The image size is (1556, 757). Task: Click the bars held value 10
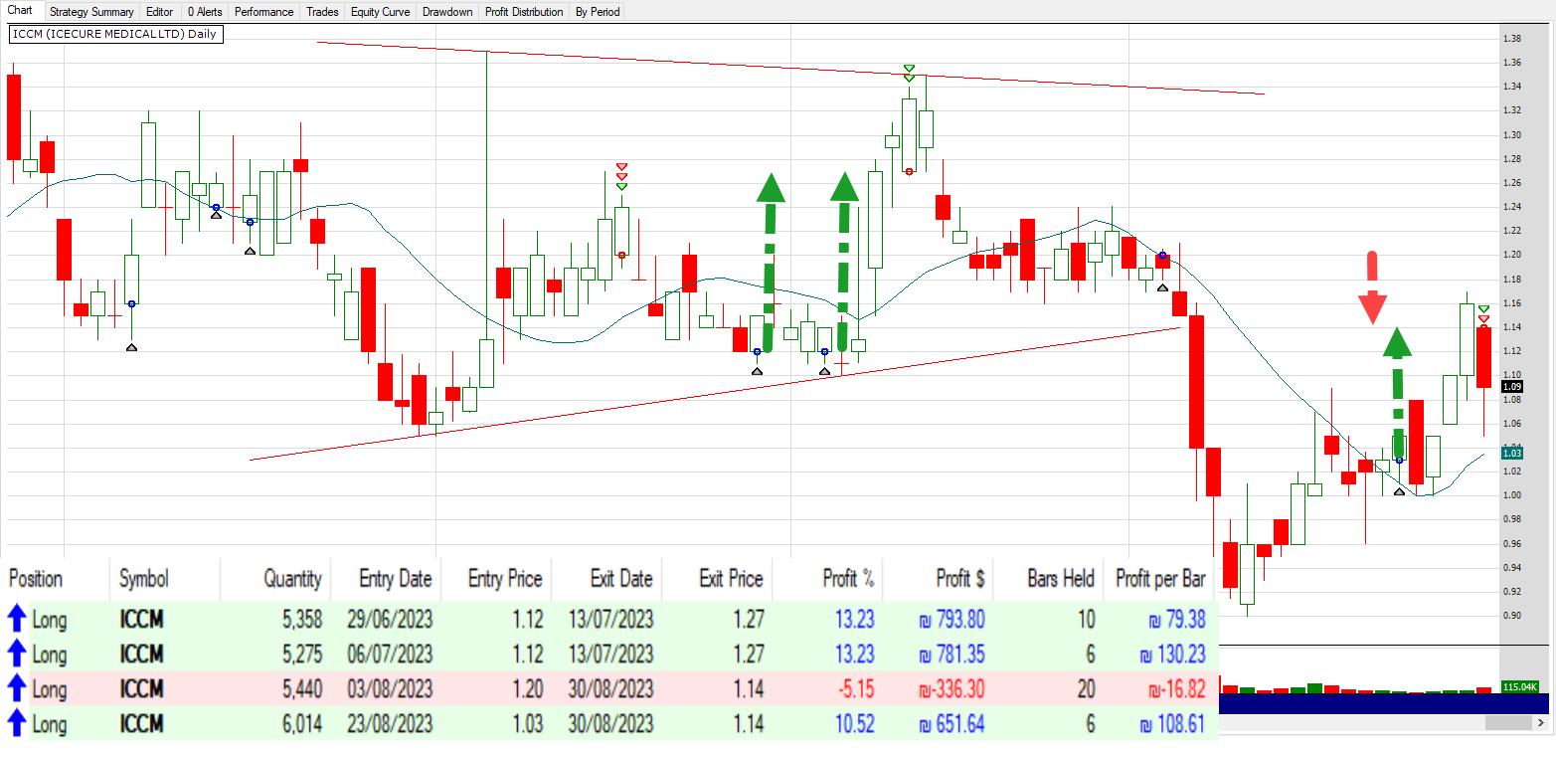pyautogui.click(x=1085, y=620)
